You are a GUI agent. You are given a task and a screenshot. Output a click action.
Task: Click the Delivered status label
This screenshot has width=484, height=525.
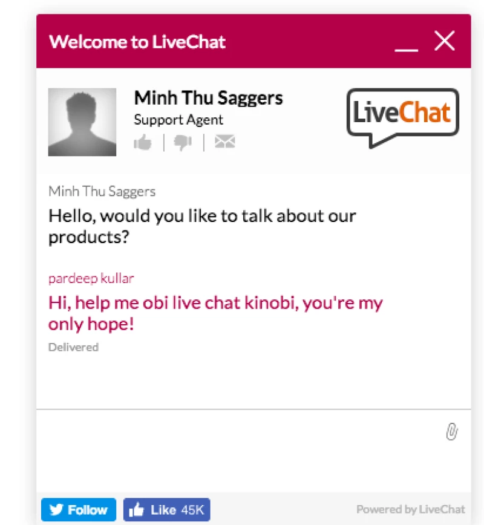pyautogui.click(x=73, y=347)
